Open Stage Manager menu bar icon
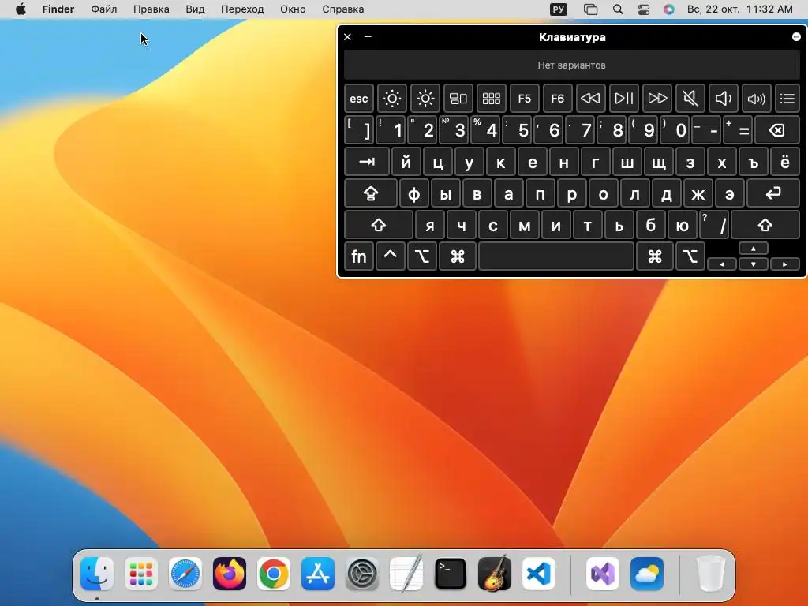 (x=590, y=9)
